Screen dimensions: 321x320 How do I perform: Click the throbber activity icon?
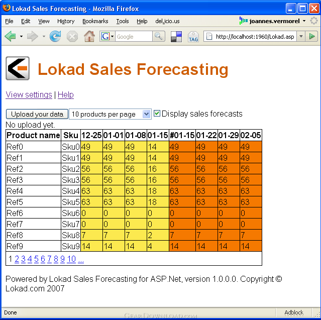pos(314,21)
